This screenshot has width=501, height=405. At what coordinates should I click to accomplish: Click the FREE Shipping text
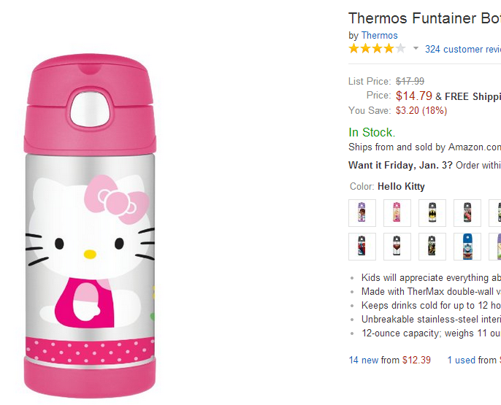[473, 96]
